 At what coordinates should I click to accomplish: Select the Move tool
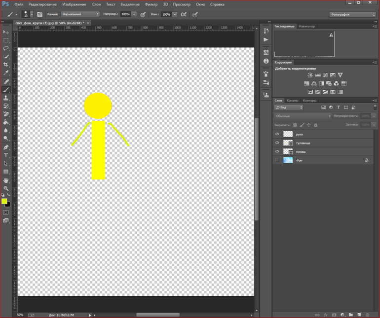6,32
